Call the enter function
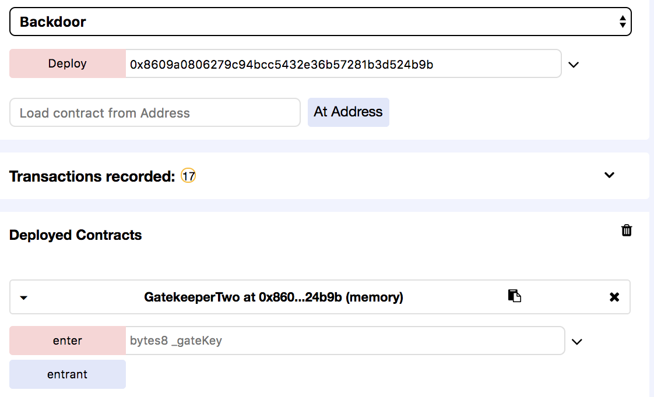Screen dimensions: 654x397 coord(68,341)
